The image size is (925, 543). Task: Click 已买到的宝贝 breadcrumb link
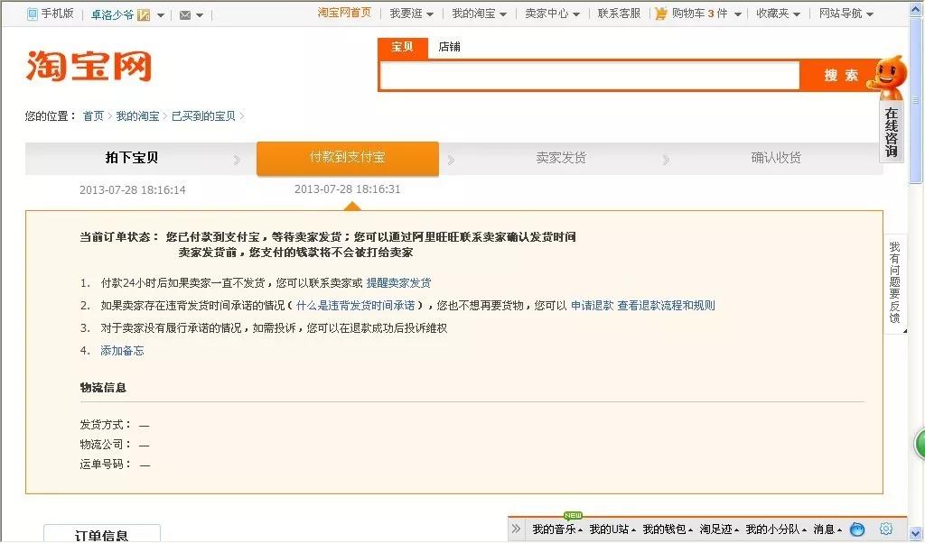coord(203,116)
